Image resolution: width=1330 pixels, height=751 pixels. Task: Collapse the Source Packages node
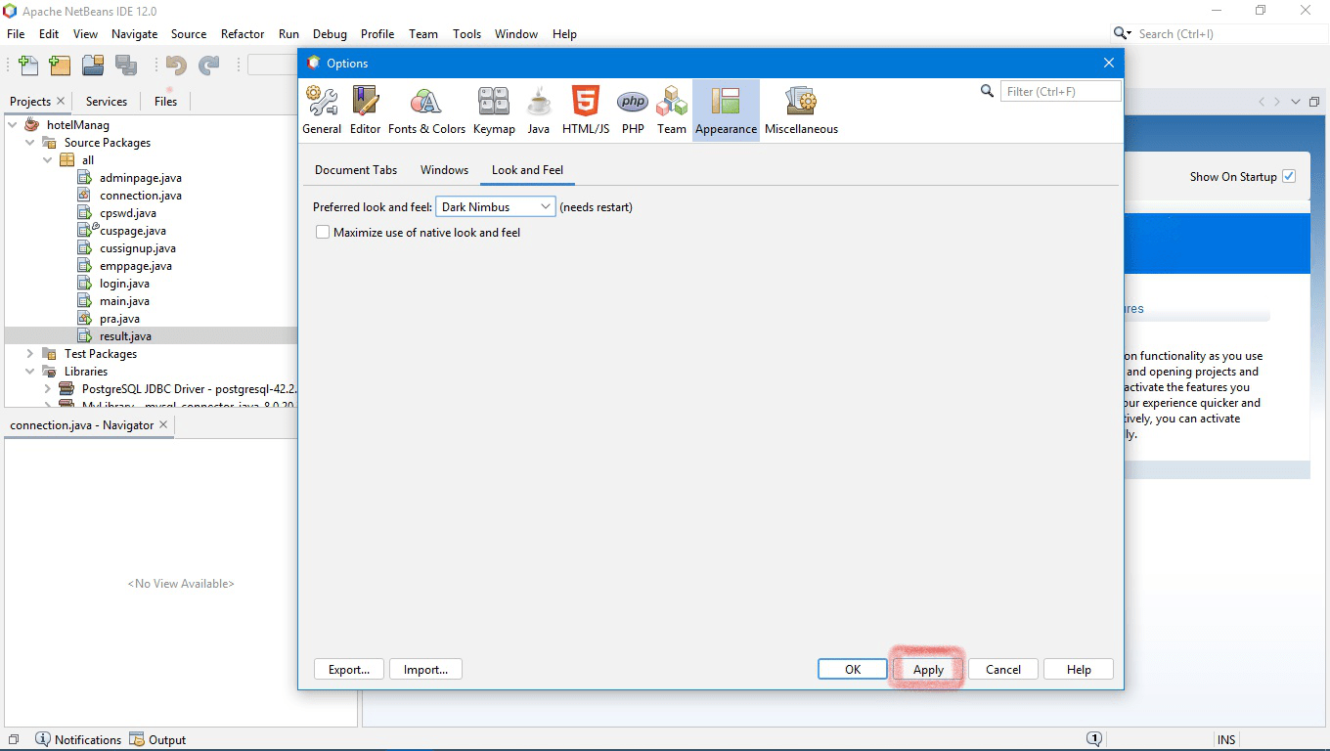(x=30, y=142)
